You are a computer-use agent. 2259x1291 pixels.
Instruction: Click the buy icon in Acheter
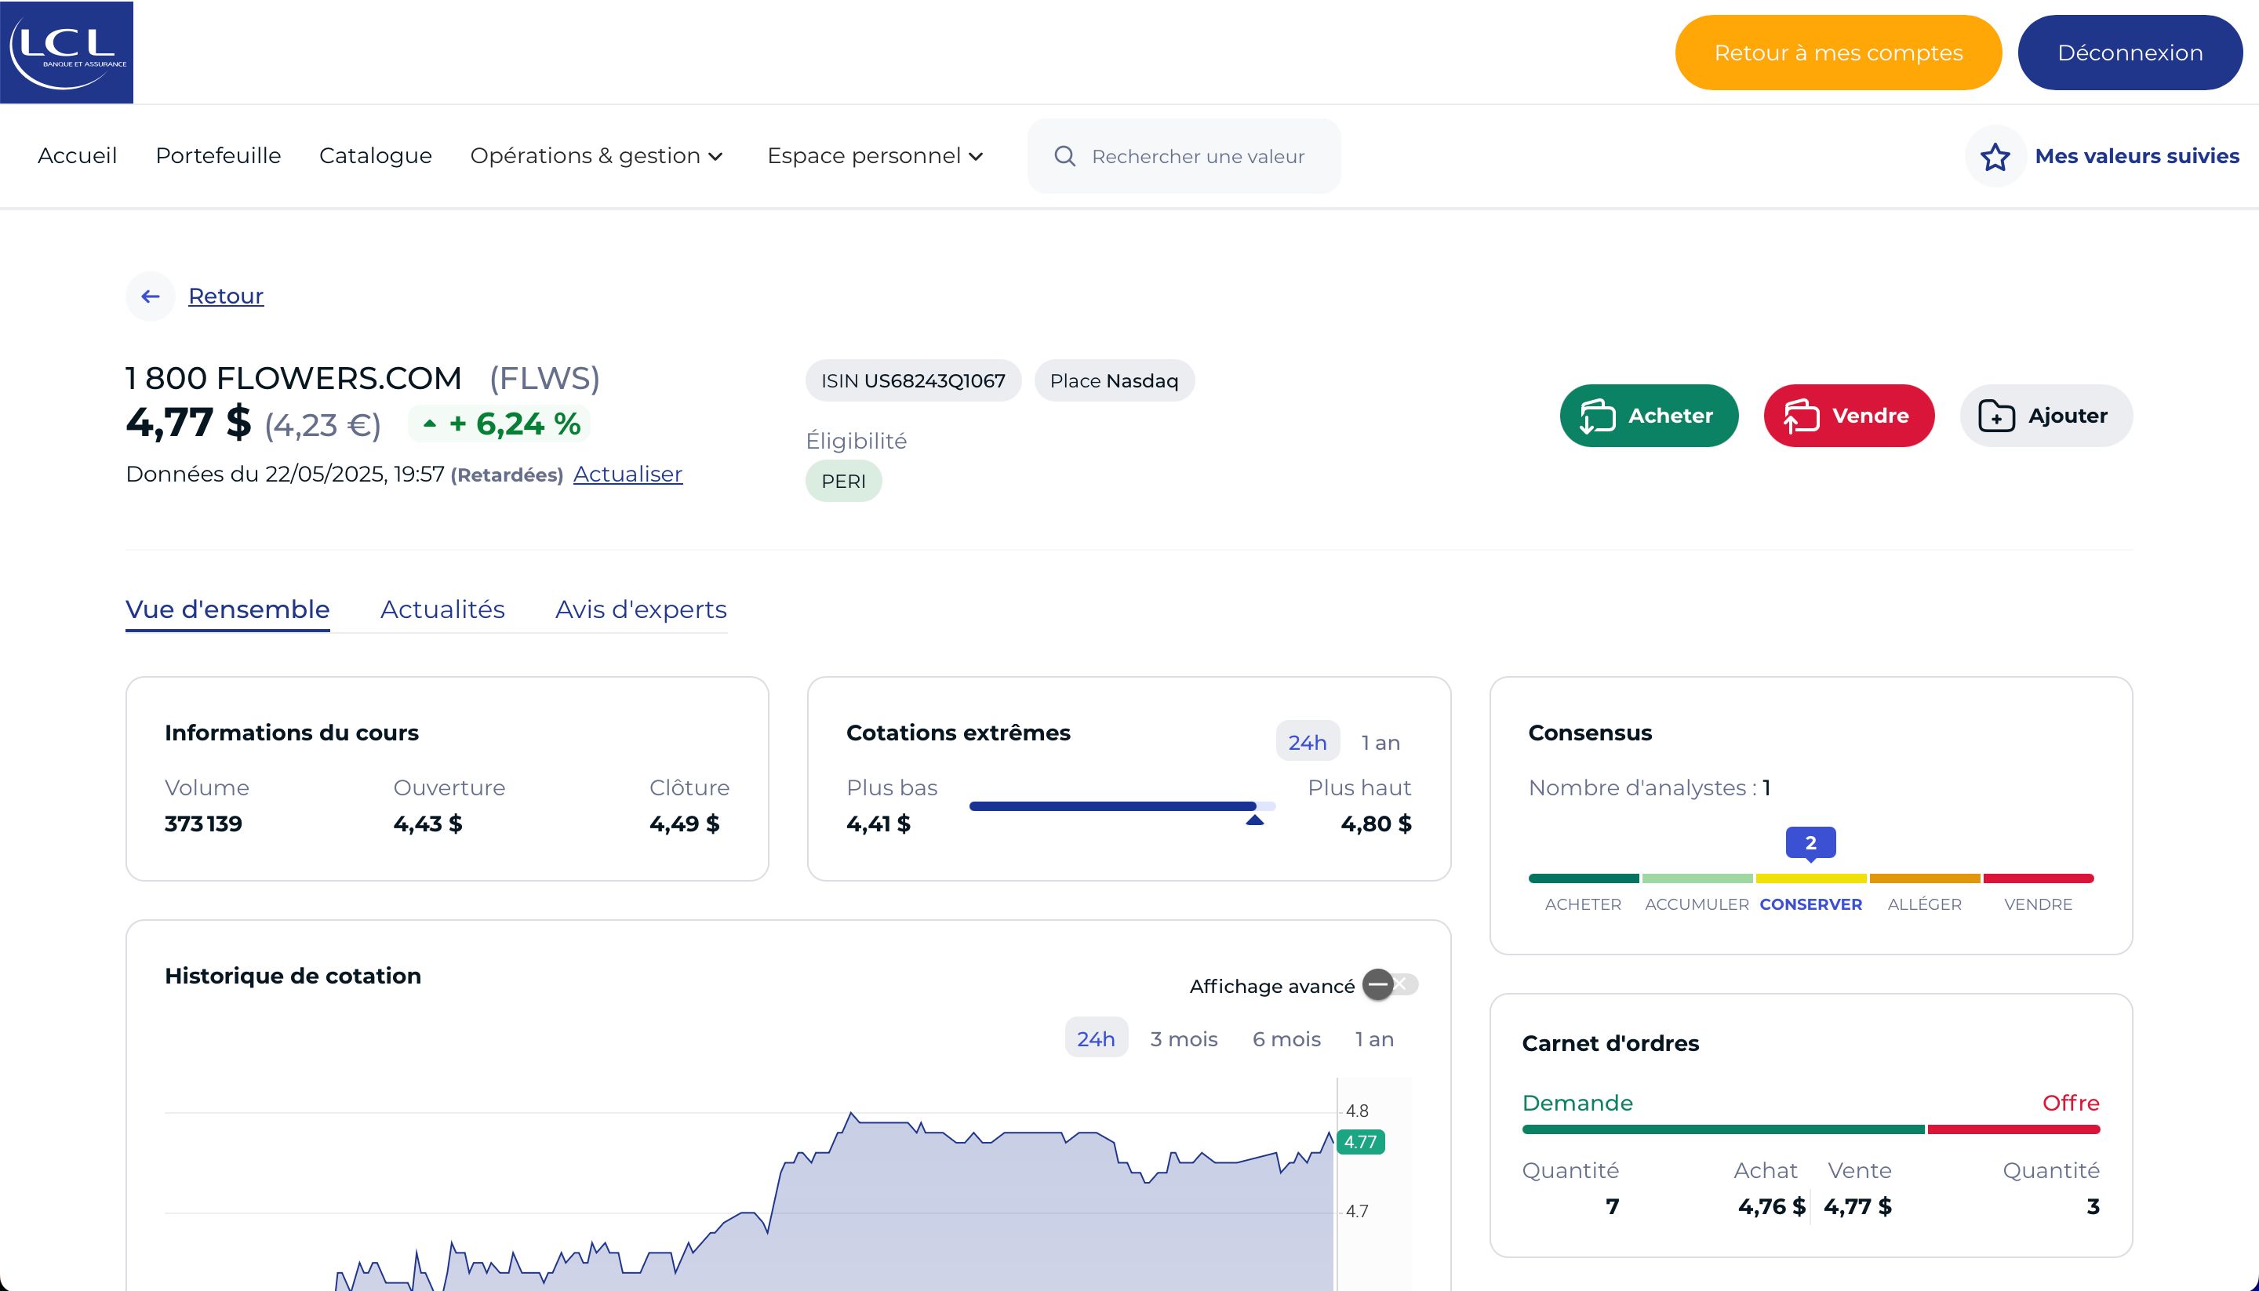1597,416
